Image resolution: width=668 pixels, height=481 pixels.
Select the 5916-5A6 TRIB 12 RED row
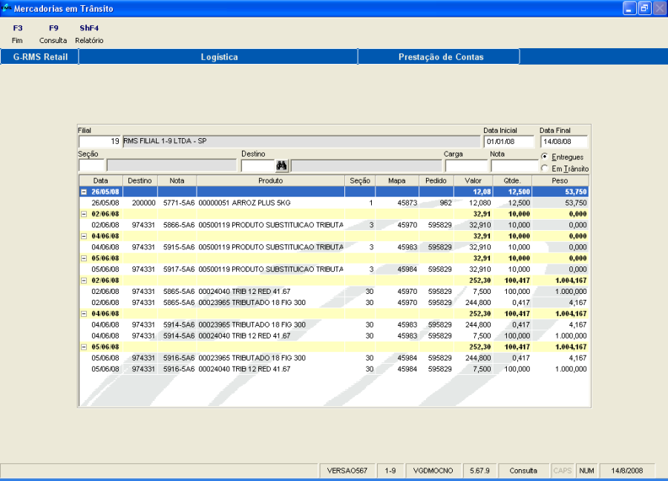[x=334, y=370]
